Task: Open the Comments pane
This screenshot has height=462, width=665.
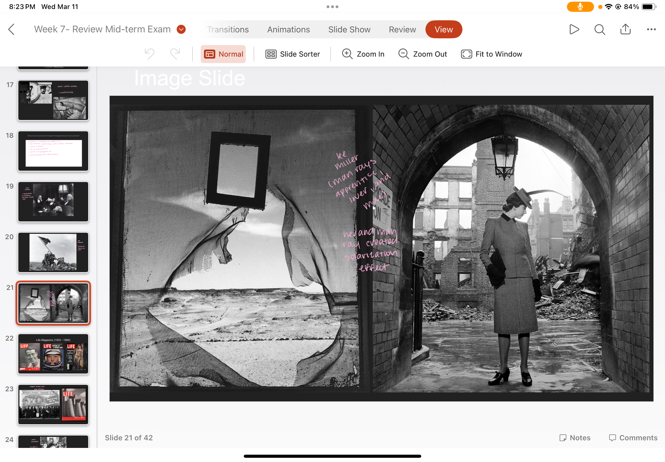Action: pyautogui.click(x=633, y=437)
